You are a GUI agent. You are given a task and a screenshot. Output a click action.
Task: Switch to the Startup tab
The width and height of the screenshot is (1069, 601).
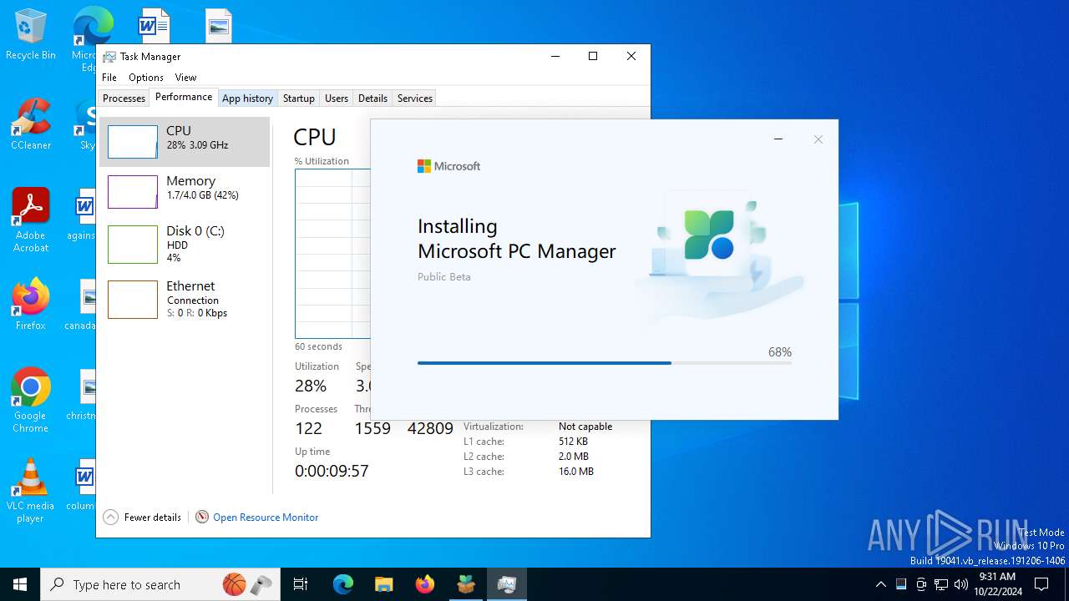point(298,98)
